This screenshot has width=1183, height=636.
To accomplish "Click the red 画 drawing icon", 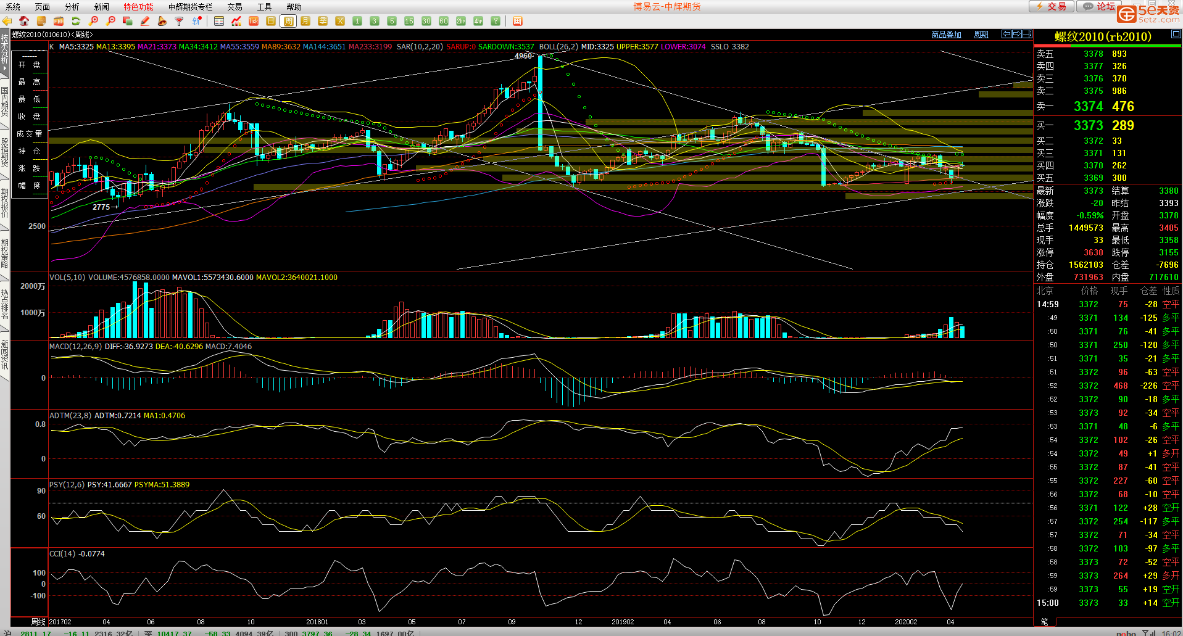I will click(518, 21).
